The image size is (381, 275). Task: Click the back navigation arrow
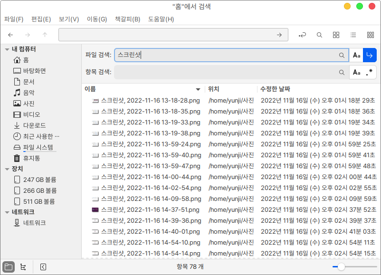coord(10,35)
